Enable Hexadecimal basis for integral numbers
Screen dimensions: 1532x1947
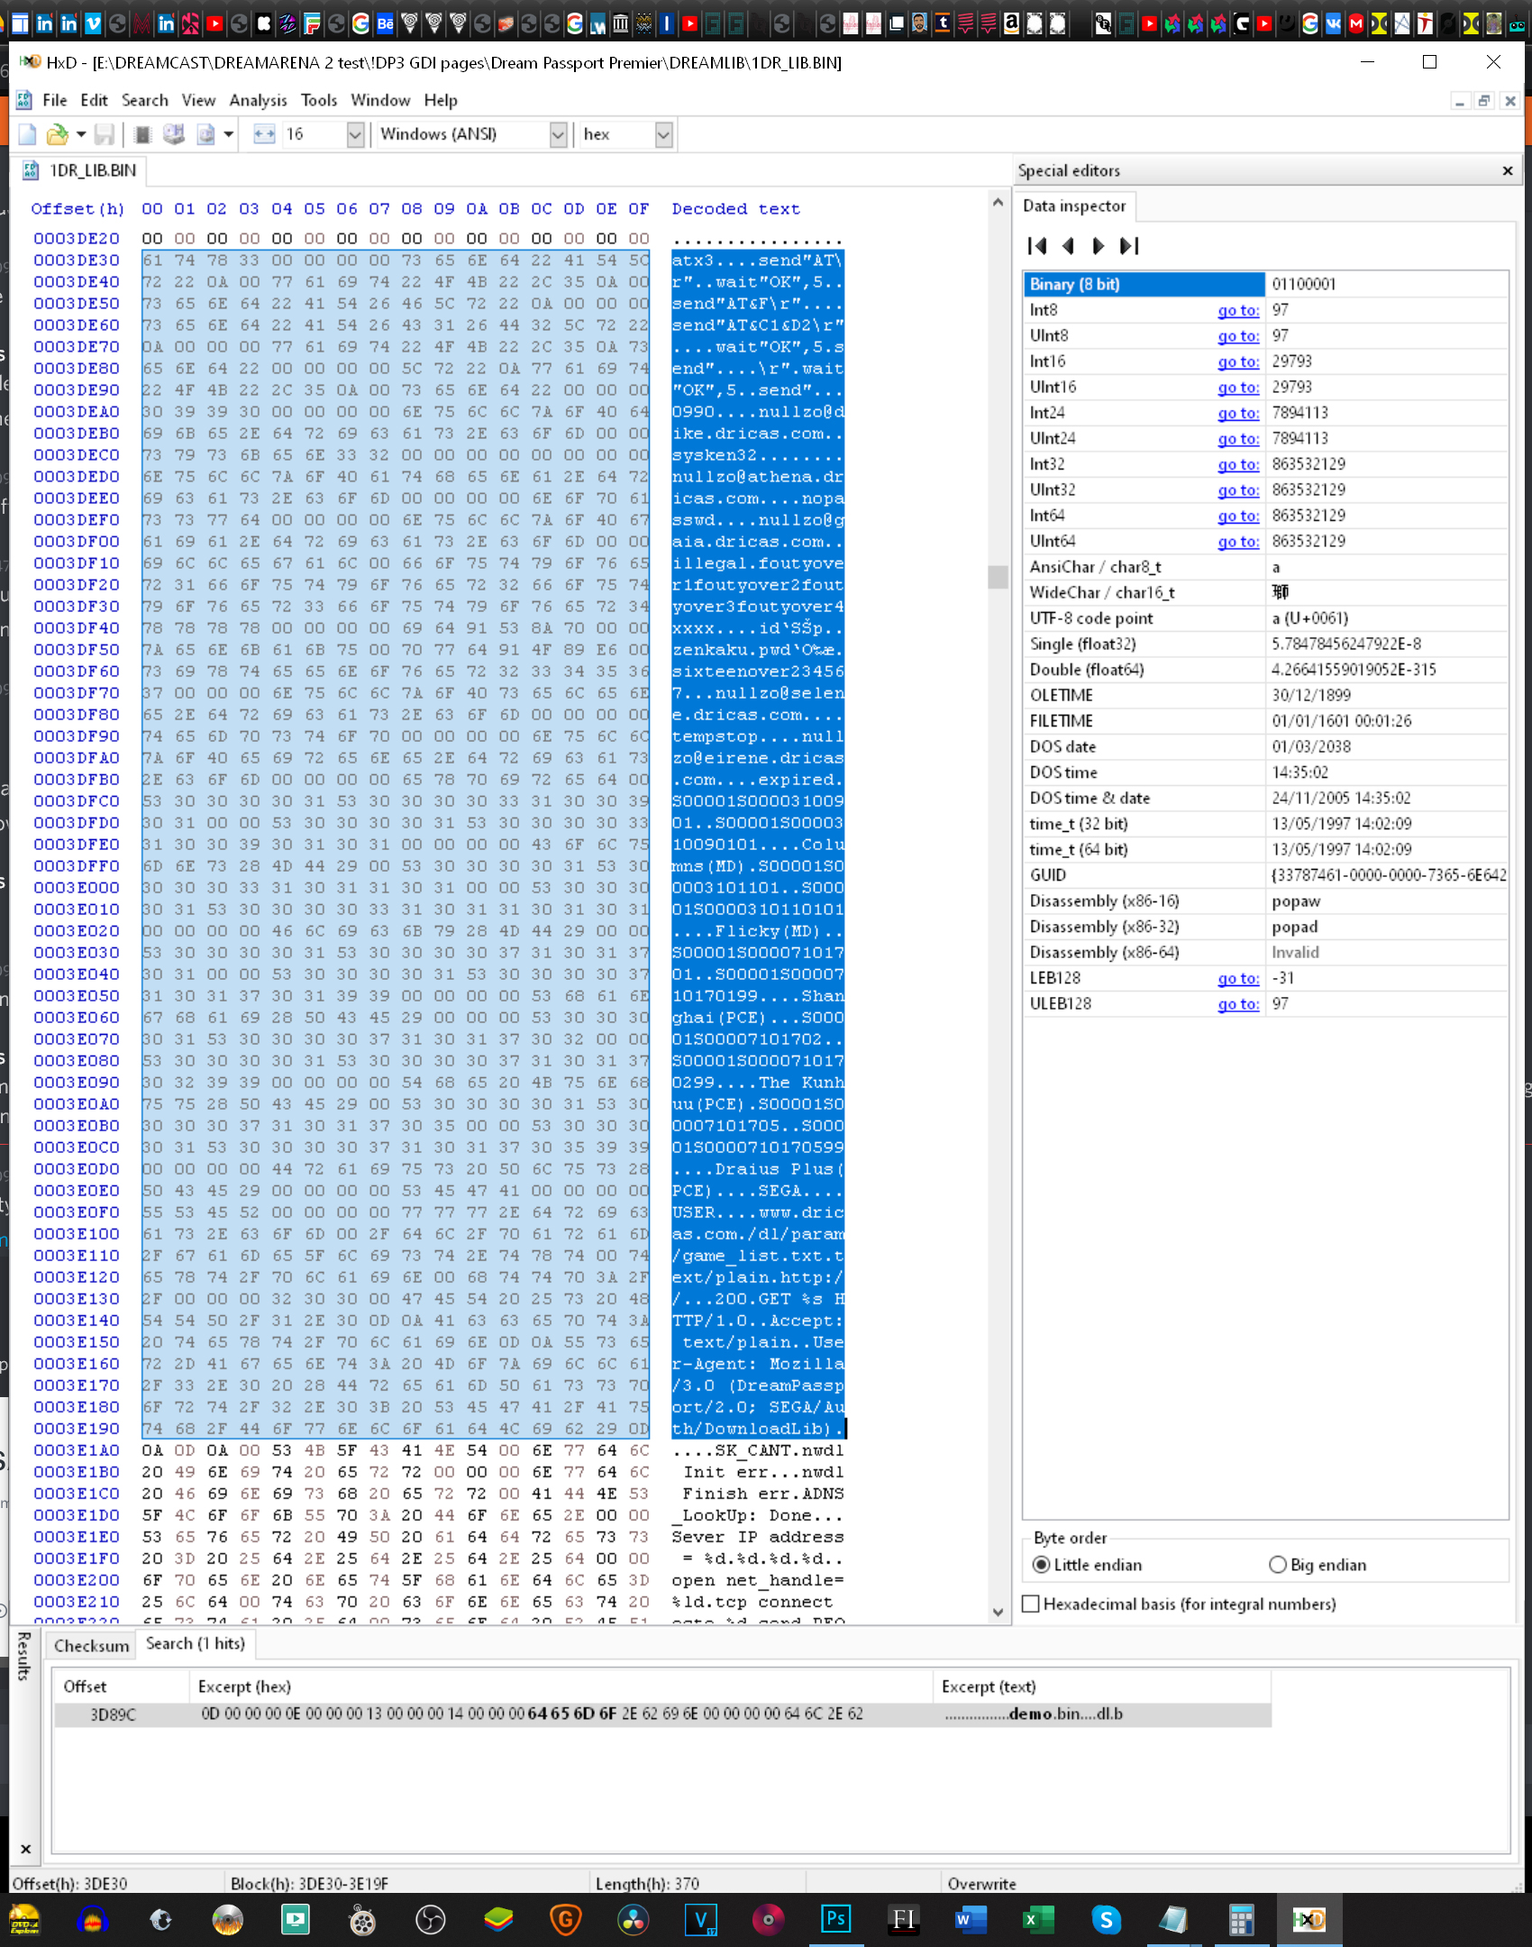pos(1180,1604)
